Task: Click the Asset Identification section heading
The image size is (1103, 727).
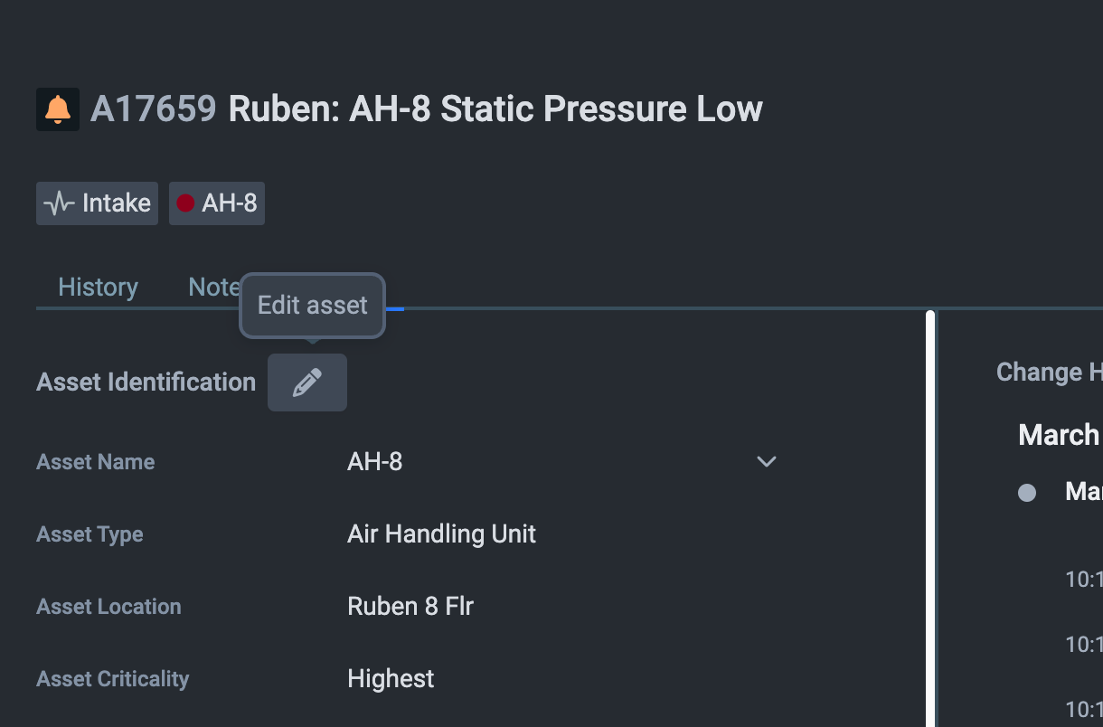Action: (x=146, y=382)
